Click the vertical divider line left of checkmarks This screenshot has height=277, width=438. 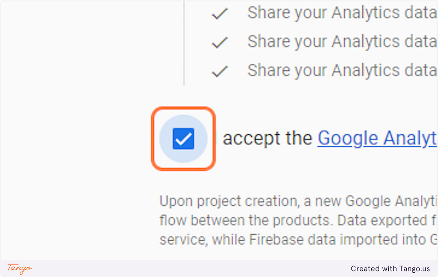pyautogui.click(x=184, y=43)
